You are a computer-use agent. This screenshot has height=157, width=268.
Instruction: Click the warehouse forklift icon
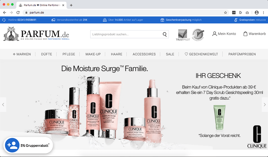pyautogui.click(x=105, y=20)
